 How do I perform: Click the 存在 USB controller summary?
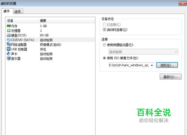[43, 49]
